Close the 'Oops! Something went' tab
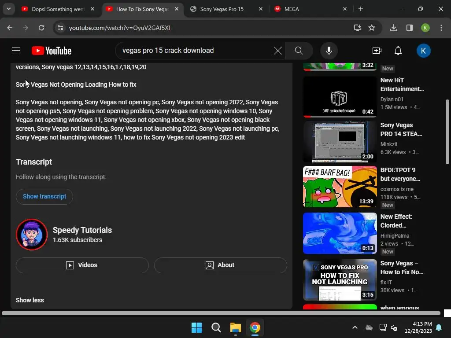 pos(92,9)
